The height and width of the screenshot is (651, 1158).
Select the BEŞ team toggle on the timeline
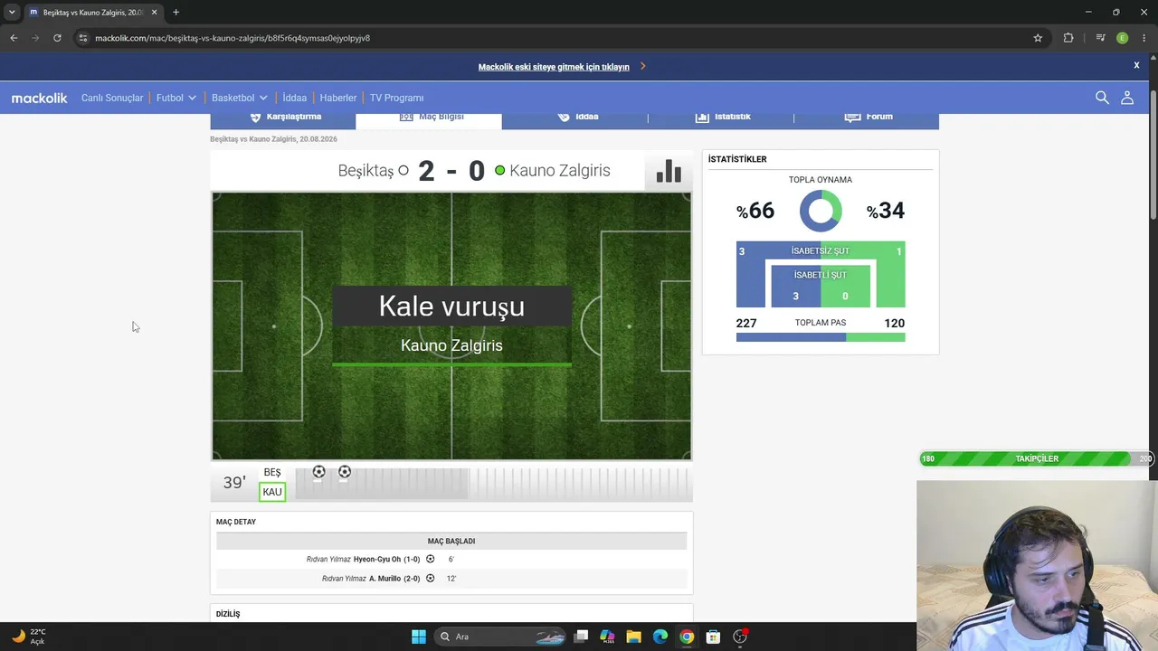(272, 473)
